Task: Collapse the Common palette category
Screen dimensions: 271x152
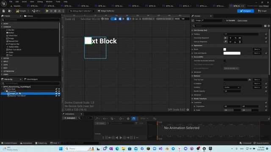Action: tap(2, 27)
